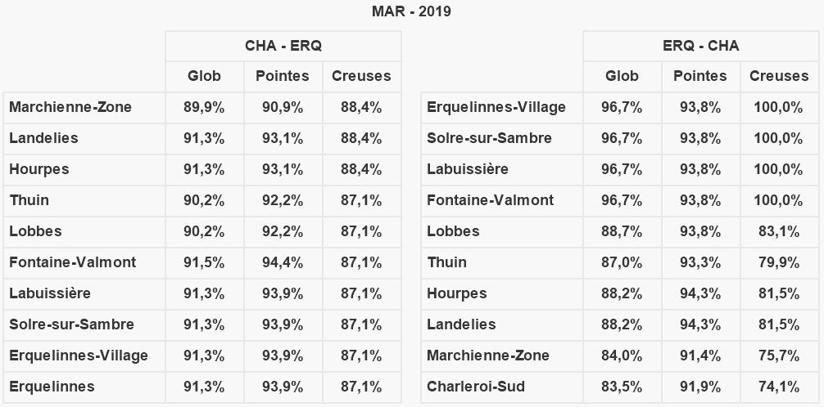
Task: Select the ERQ - CHA table header
Action: [700, 46]
